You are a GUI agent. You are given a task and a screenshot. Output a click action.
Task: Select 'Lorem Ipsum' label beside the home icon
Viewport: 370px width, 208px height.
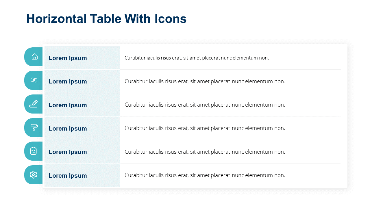(68, 58)
